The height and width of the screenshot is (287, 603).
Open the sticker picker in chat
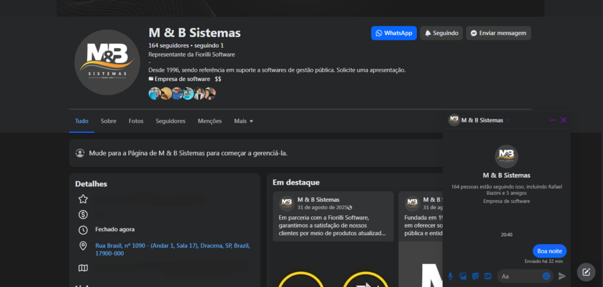tap(475, 276)
